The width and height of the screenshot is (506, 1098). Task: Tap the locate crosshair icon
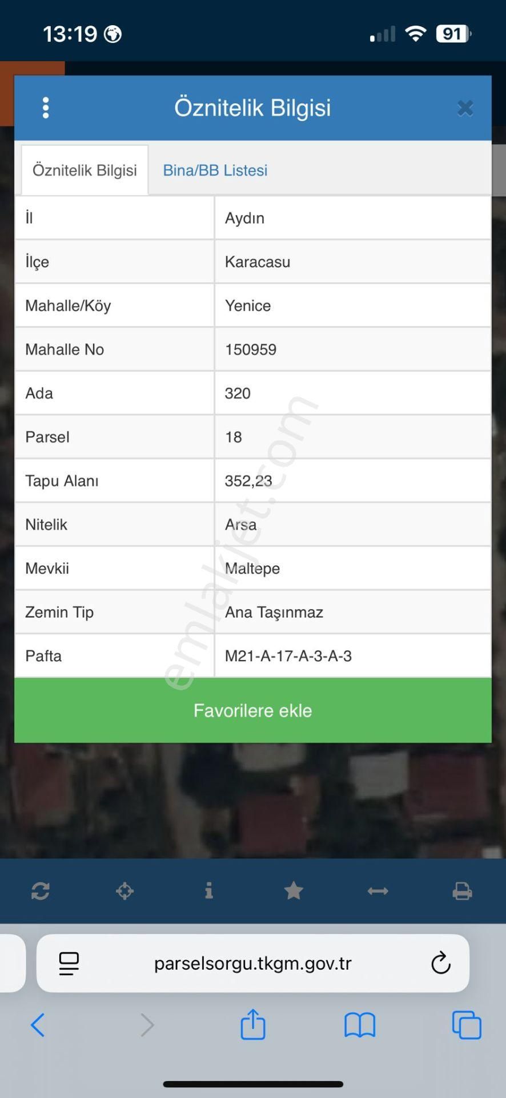tap(125, 891)
